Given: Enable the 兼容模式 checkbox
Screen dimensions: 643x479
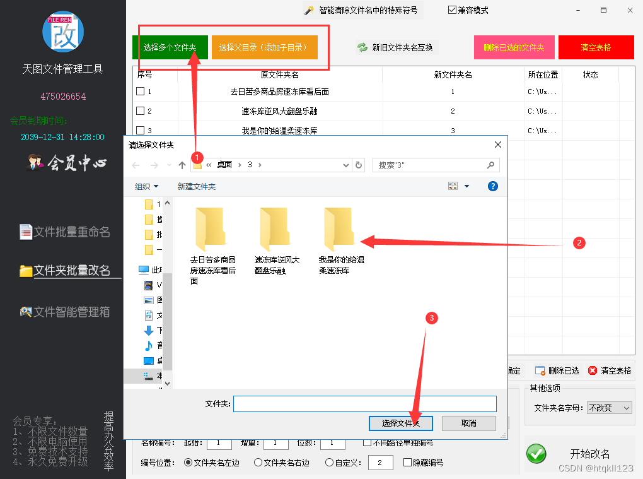Looking at the screenshot, I should pos(452,9).
